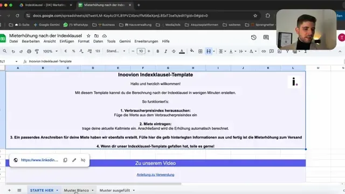Click the Zu unserem Video banner
Screen dimensions: 345x194
tap(155, 163)
